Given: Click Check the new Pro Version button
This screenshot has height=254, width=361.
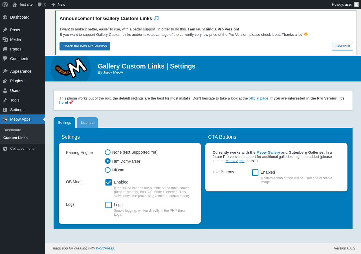Looking at the screenshot, I should coord(85,46).
